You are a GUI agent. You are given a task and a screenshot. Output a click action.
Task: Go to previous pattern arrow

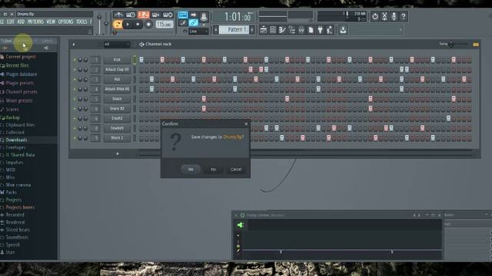(216, 30)
